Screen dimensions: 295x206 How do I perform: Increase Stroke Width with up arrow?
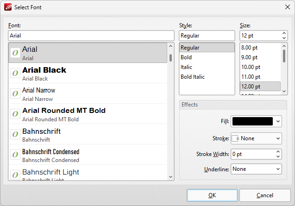coord(278,152)
